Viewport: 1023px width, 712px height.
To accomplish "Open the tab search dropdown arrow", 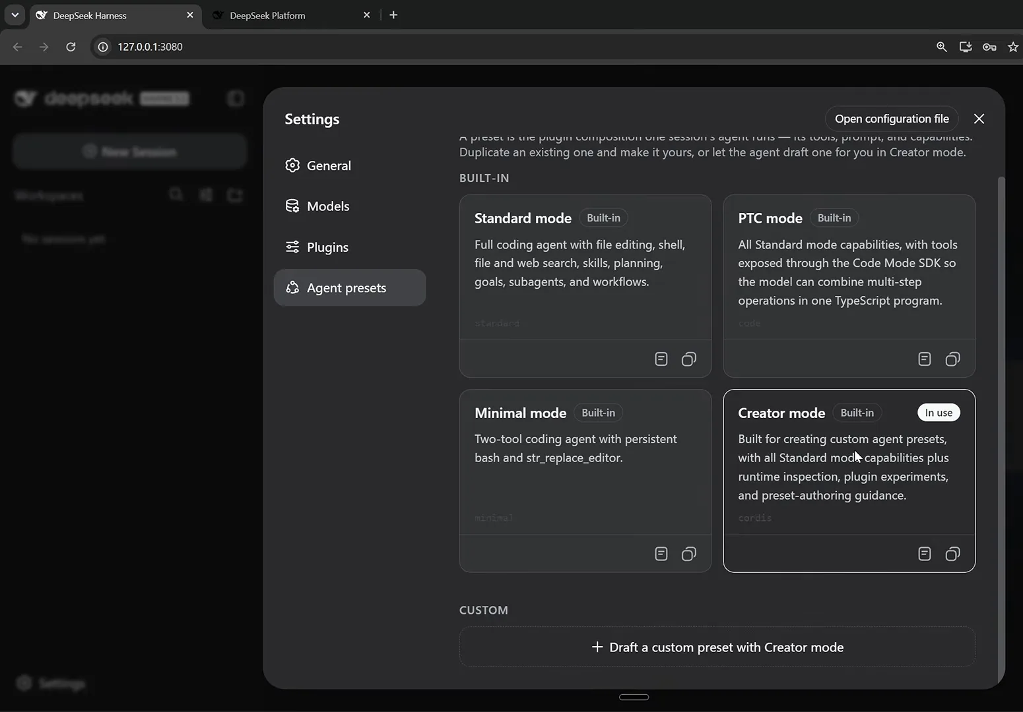I will click(x=15, y=15).
